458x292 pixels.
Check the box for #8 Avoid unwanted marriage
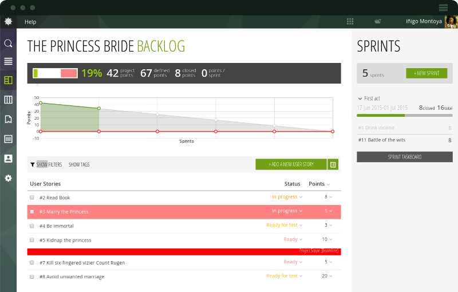pyautogui.click(x=32, y=277)
